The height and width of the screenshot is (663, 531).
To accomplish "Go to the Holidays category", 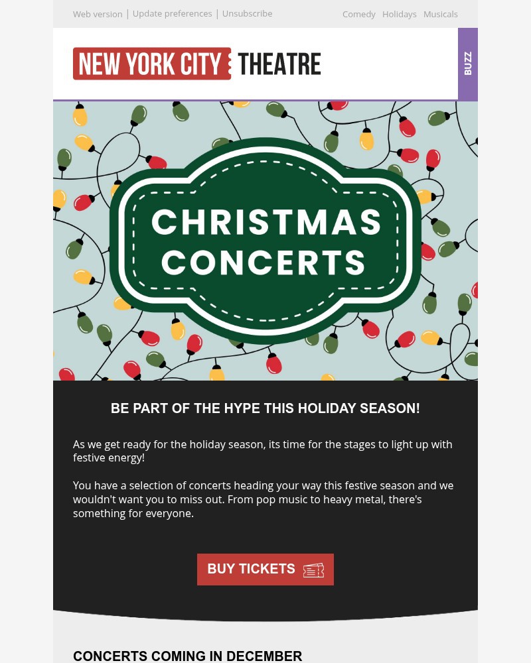I will tap(400, 15).
